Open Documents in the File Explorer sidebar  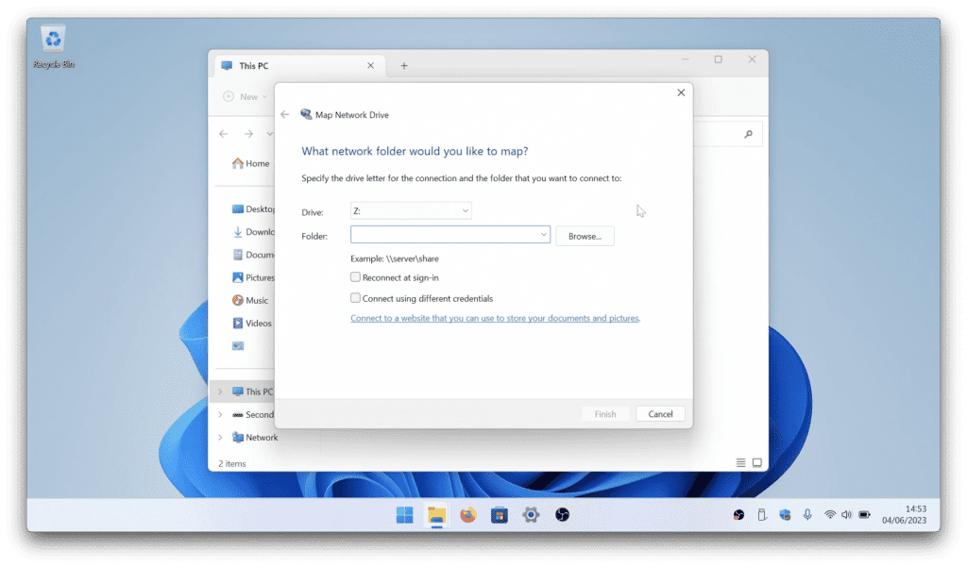click(253, 255)
